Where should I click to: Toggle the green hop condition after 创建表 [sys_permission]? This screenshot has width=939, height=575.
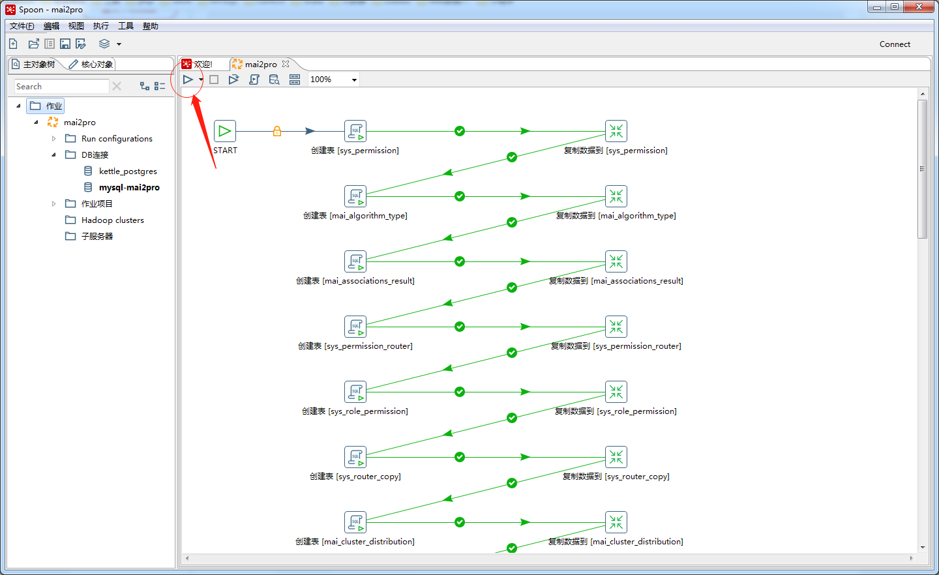[x=460, y=130]
